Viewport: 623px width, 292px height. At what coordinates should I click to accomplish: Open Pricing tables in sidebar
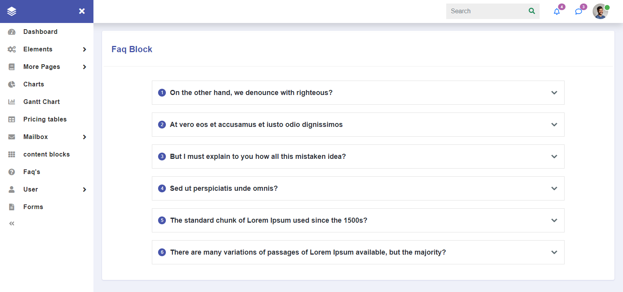coord(45,120)
